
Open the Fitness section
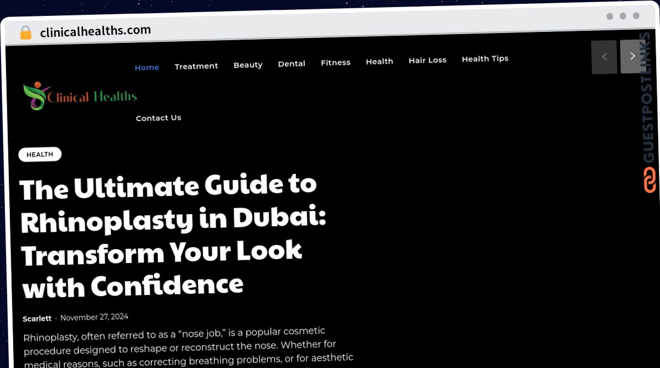[335, 63]
